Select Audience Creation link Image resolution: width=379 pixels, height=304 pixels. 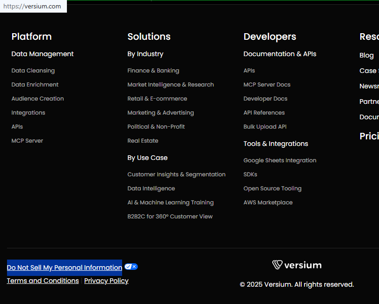point(38,99)
